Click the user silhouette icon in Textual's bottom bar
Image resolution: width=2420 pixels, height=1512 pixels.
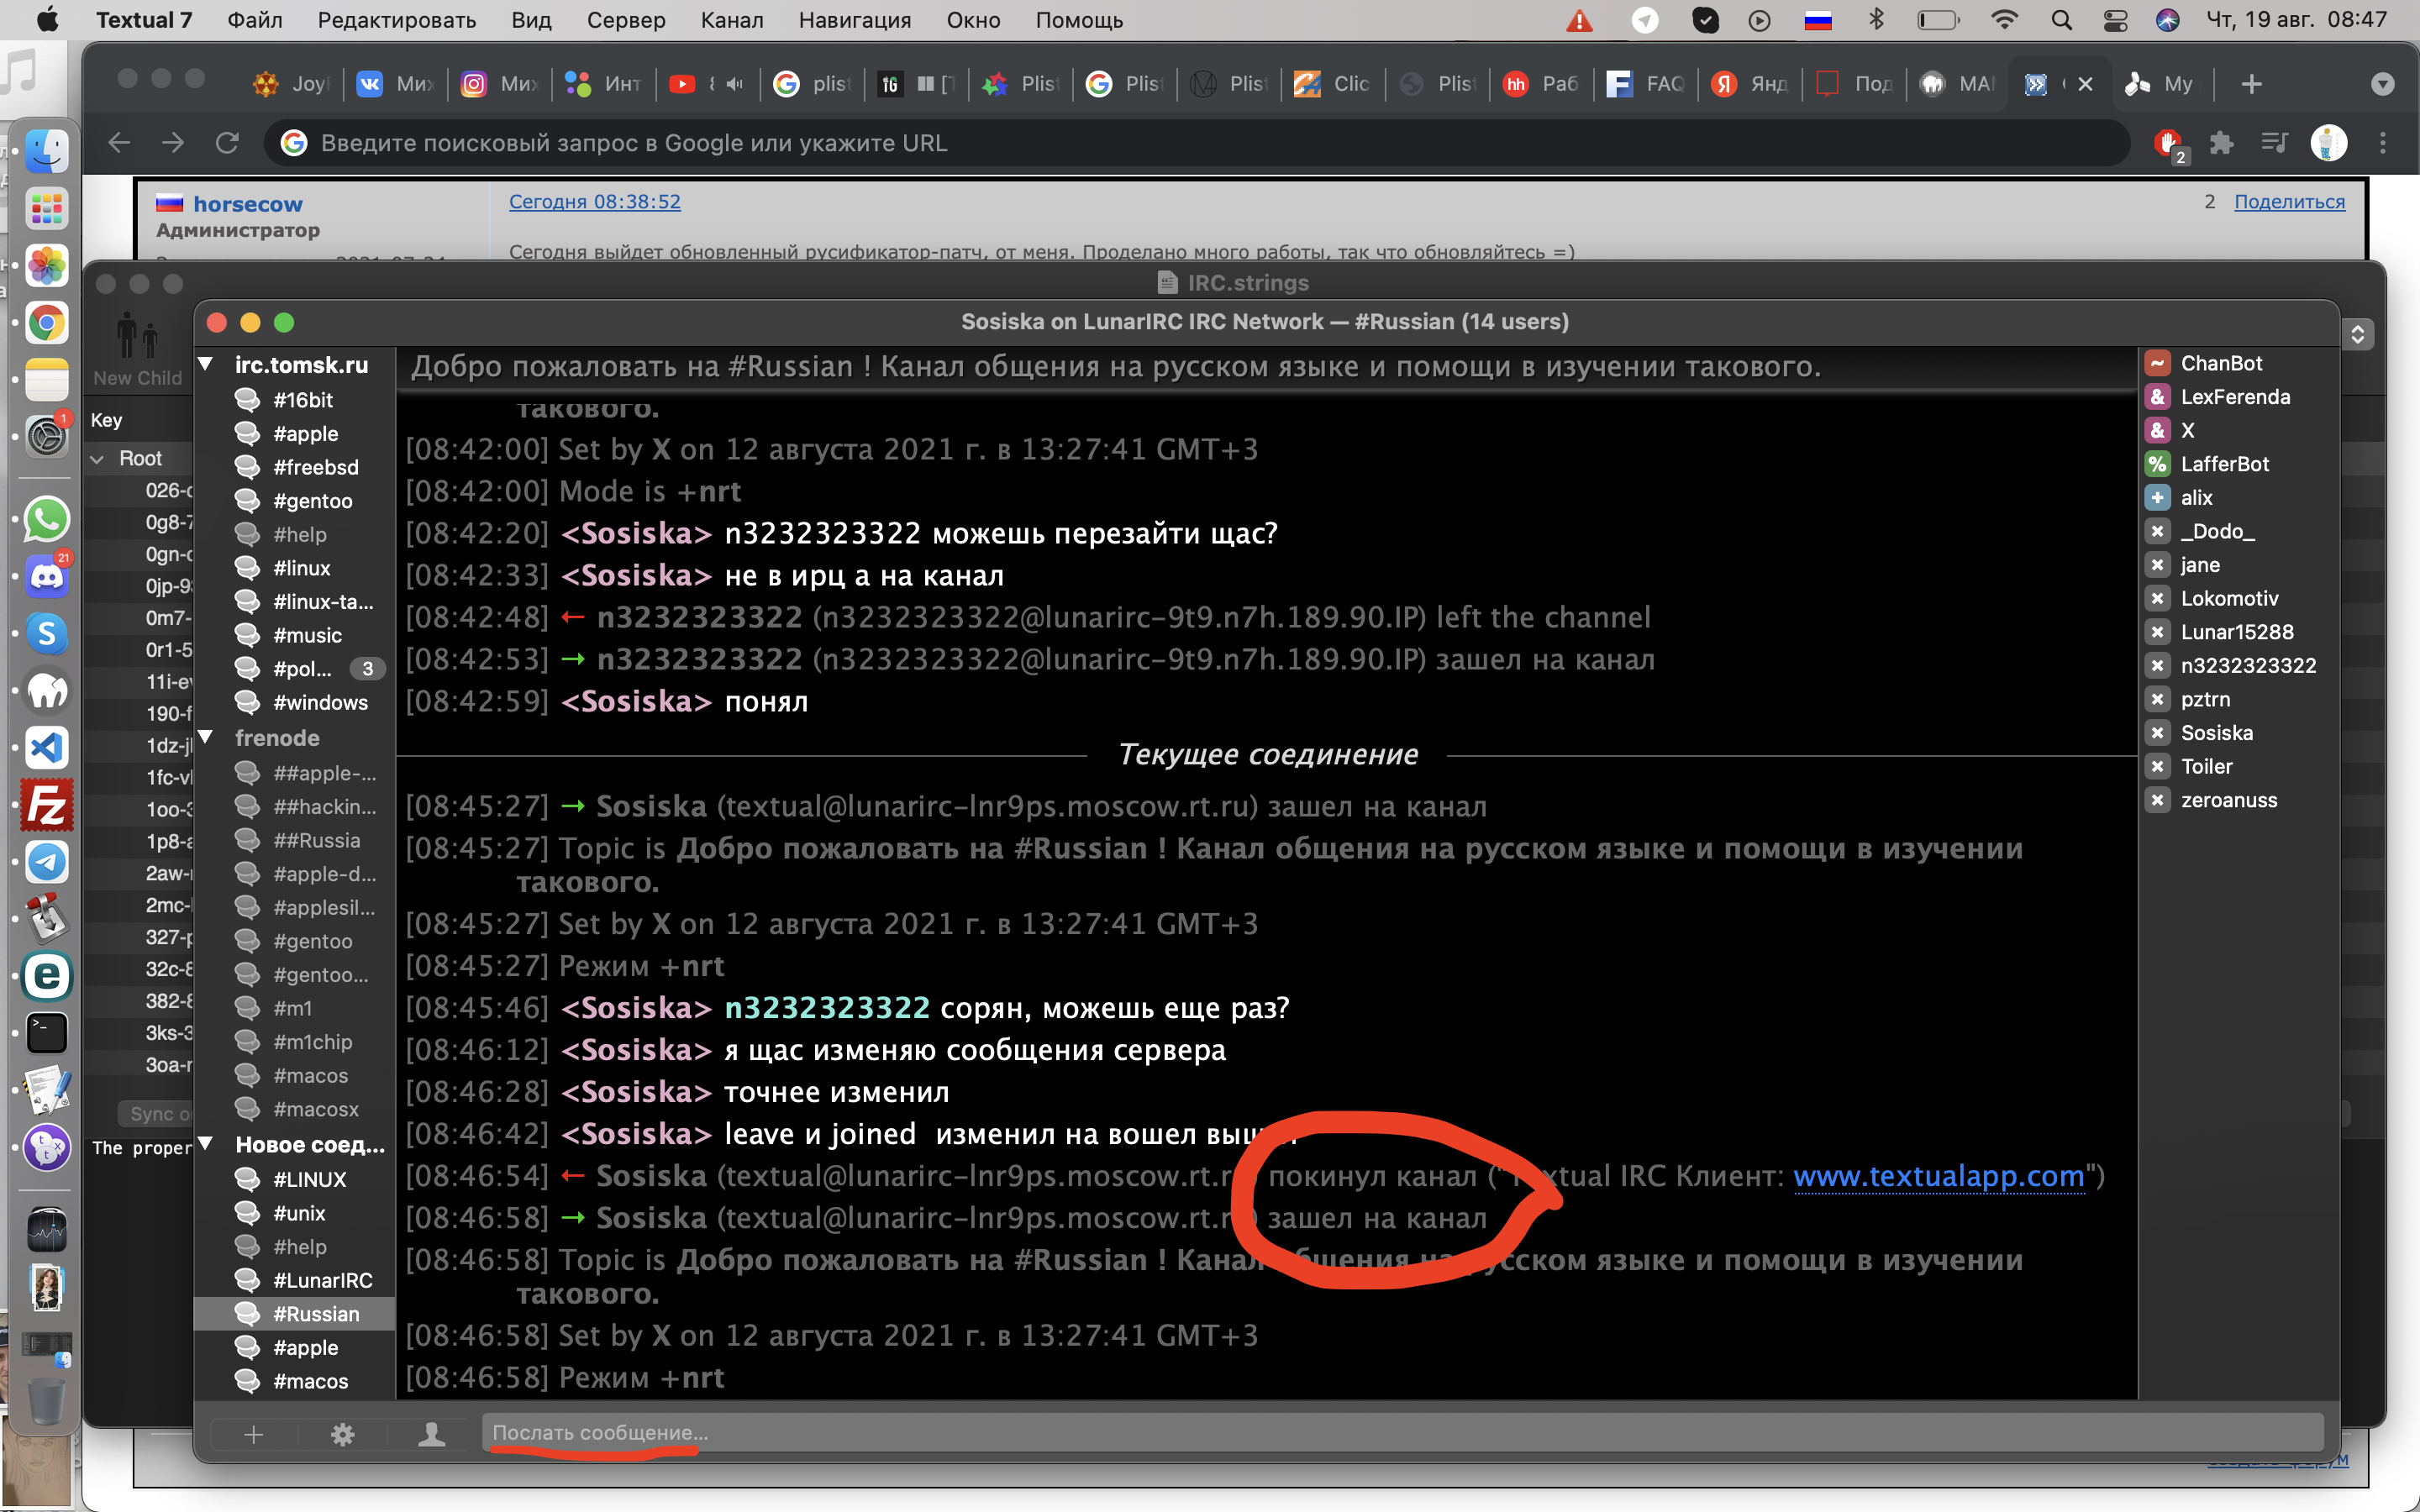[x=432, y=1435]
